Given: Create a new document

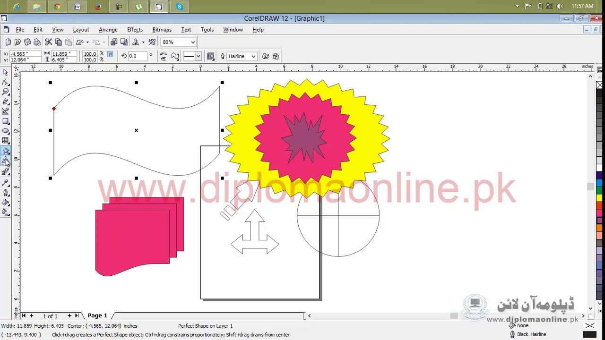Looking at the screenshot, I should pos(8,42).
